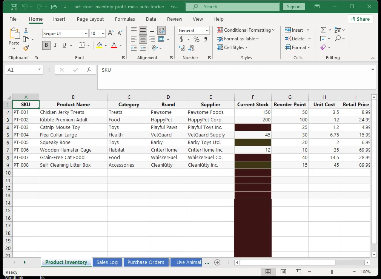
Task: Toggle Bold formatting
Action: click(x=46, y=45)
